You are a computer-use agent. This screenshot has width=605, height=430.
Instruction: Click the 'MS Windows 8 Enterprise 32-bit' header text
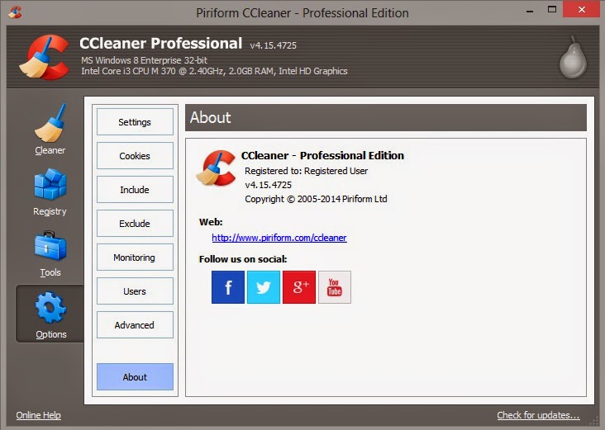click(x=144, y=60)
